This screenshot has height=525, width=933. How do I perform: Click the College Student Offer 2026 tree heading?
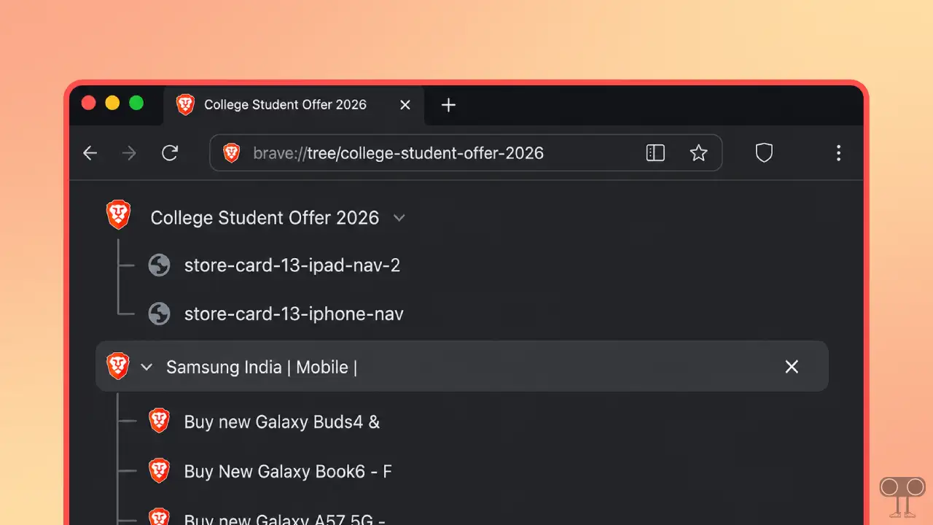(x=265, y=218)
